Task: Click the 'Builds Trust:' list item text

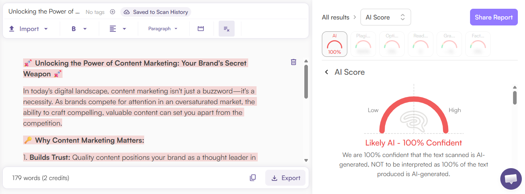Action: 50,157
